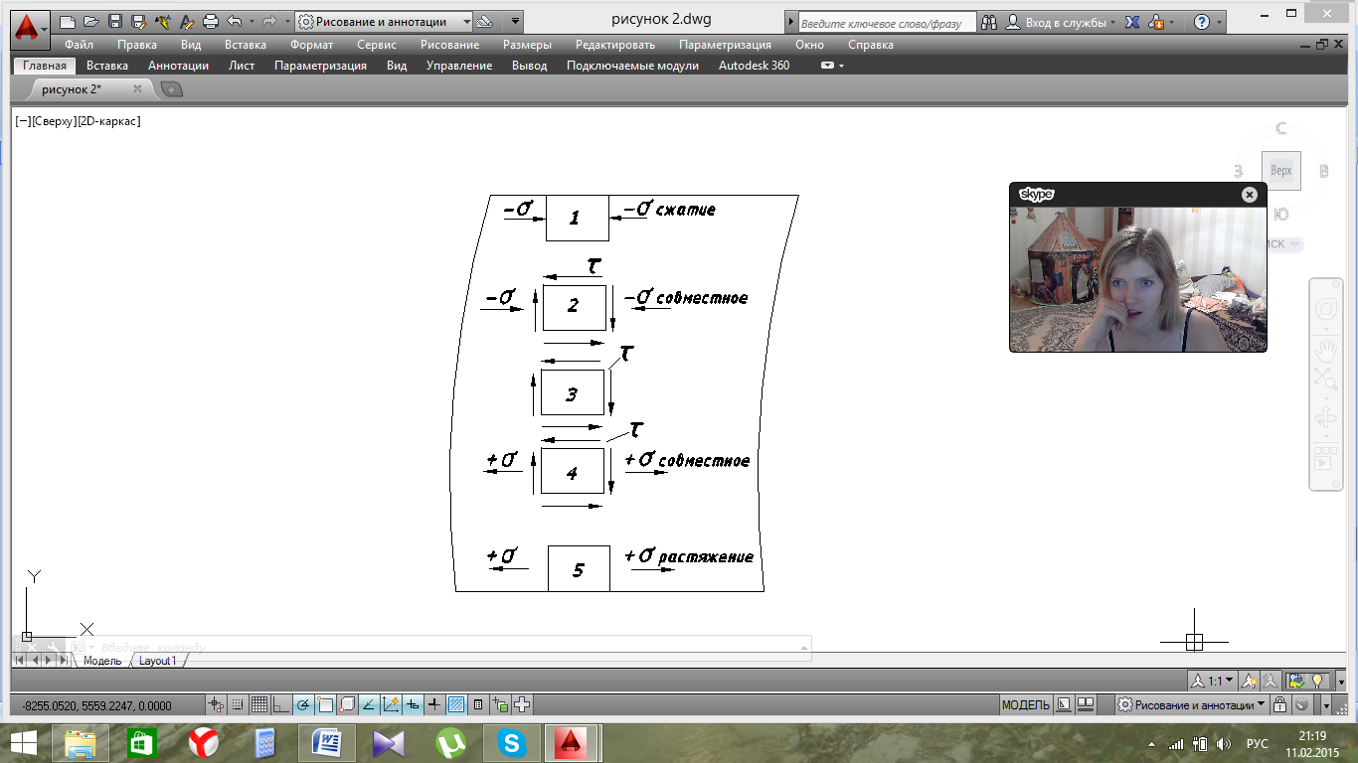
Task: Toggle Infer Constraints in status bar
Action: pos(216,705)
